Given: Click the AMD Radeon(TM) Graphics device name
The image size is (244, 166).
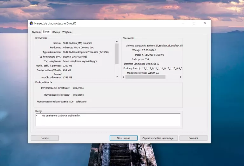Looking at the screenshot, I should [77, 43].
